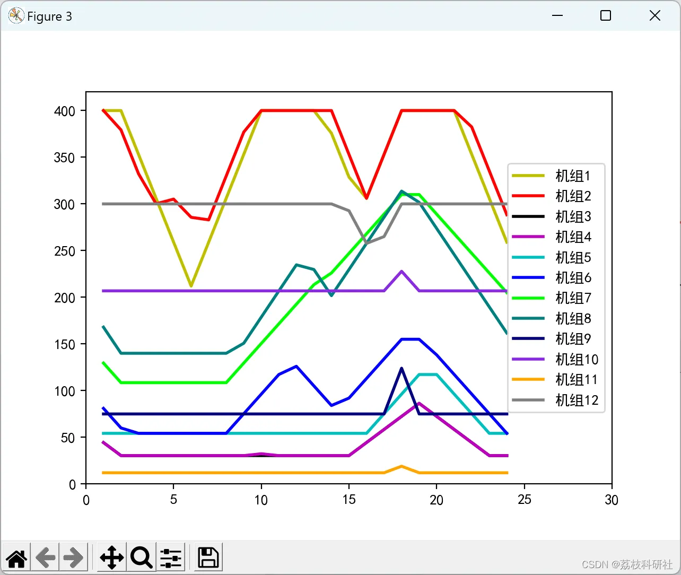This screenshot has width=681, height=575.
Task: Click the red line sample beside 机组2
Action: point(528,196)
